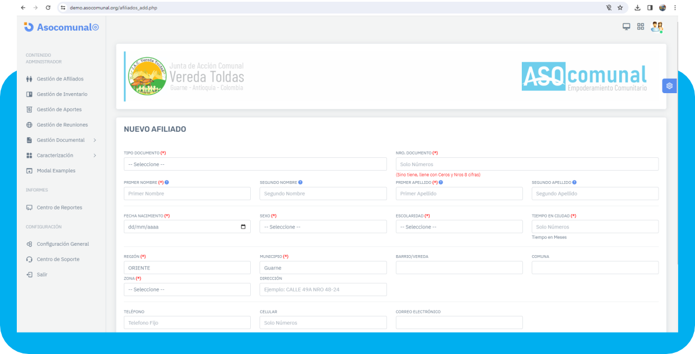
Task: Open the grid apps icon in header
Action: tap(641, 27)
